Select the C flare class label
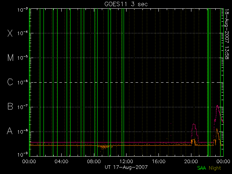Image resolution: width=232 pixels, height=174 pixels. coord(10,82)
